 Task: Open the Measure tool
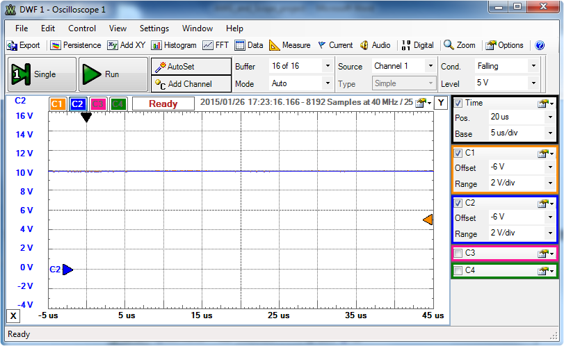290,45
